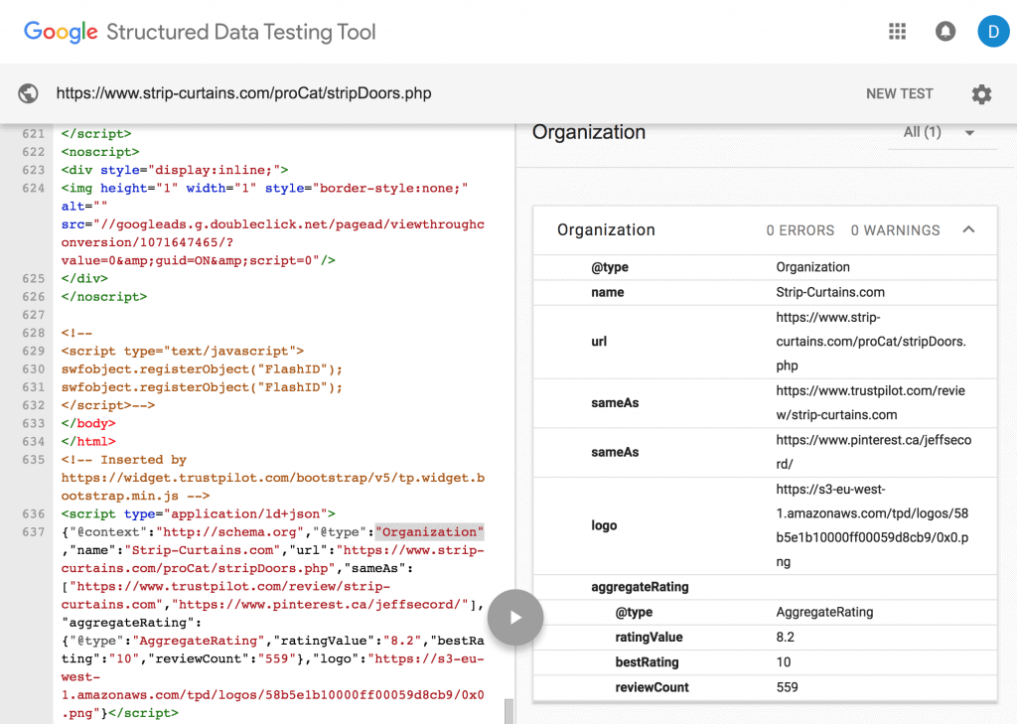Click the pinterest sameAs value
The height and width of the screenshot is (724, 1017).
pos(874,452)
